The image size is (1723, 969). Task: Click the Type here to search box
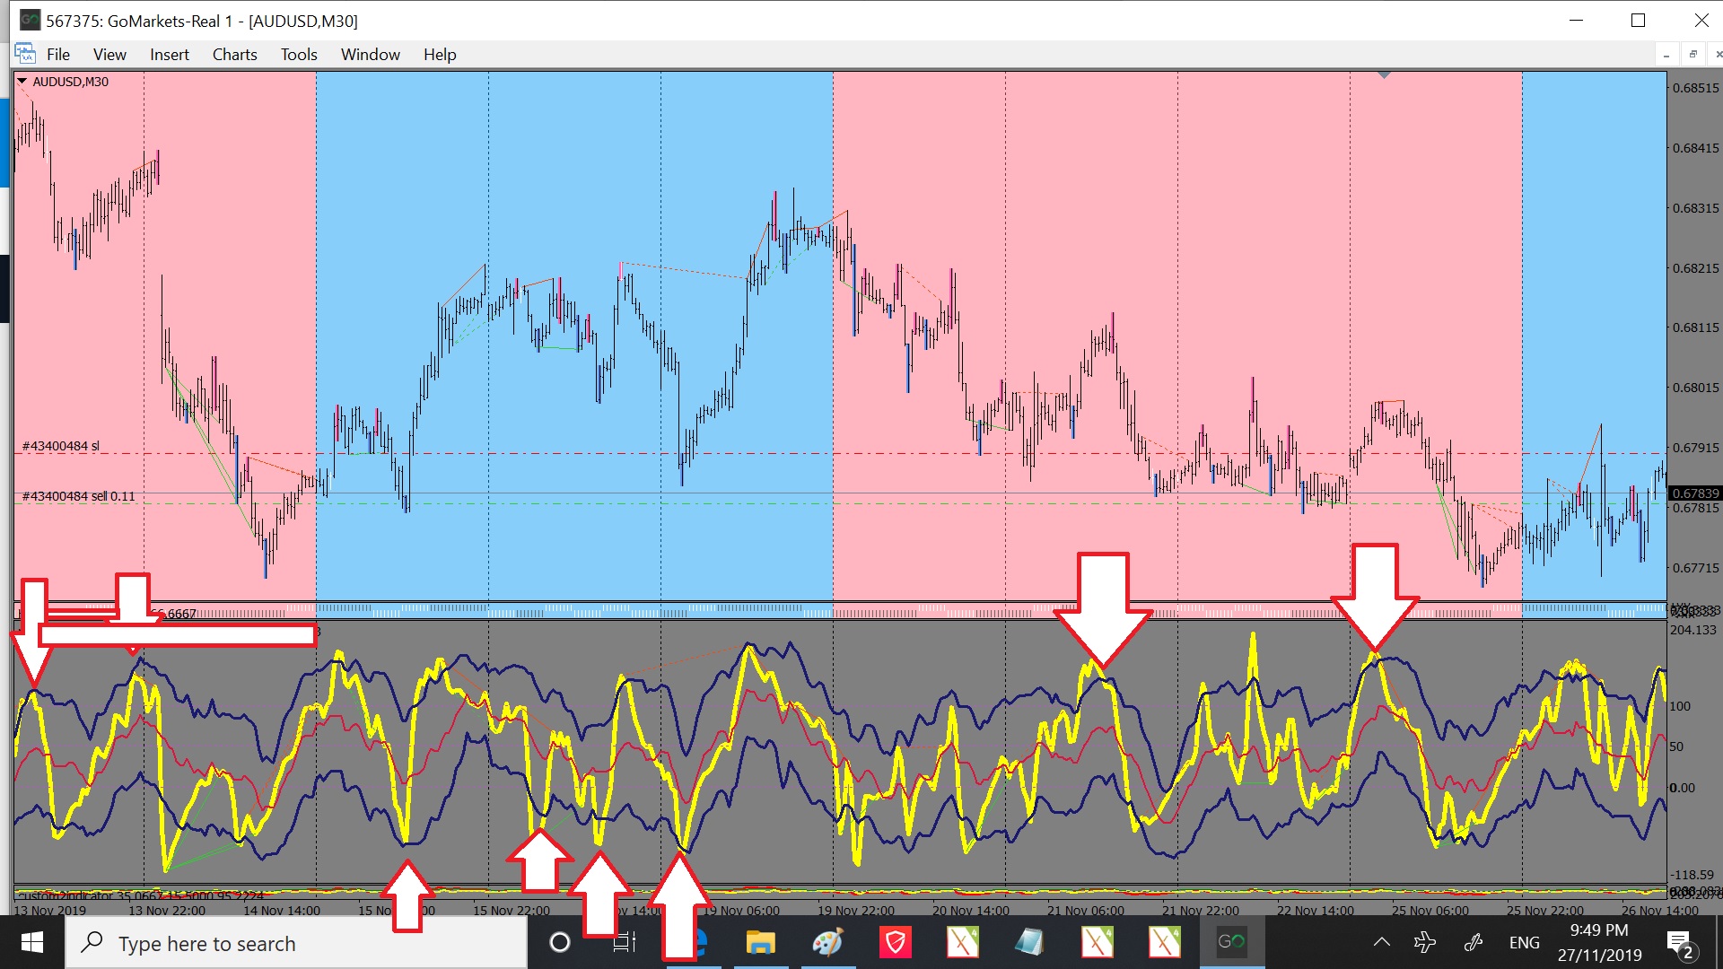coord(296,943)
